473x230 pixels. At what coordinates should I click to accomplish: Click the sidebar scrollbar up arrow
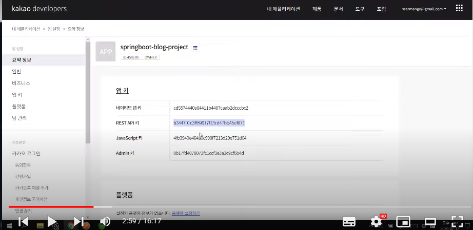click(88, 39)
